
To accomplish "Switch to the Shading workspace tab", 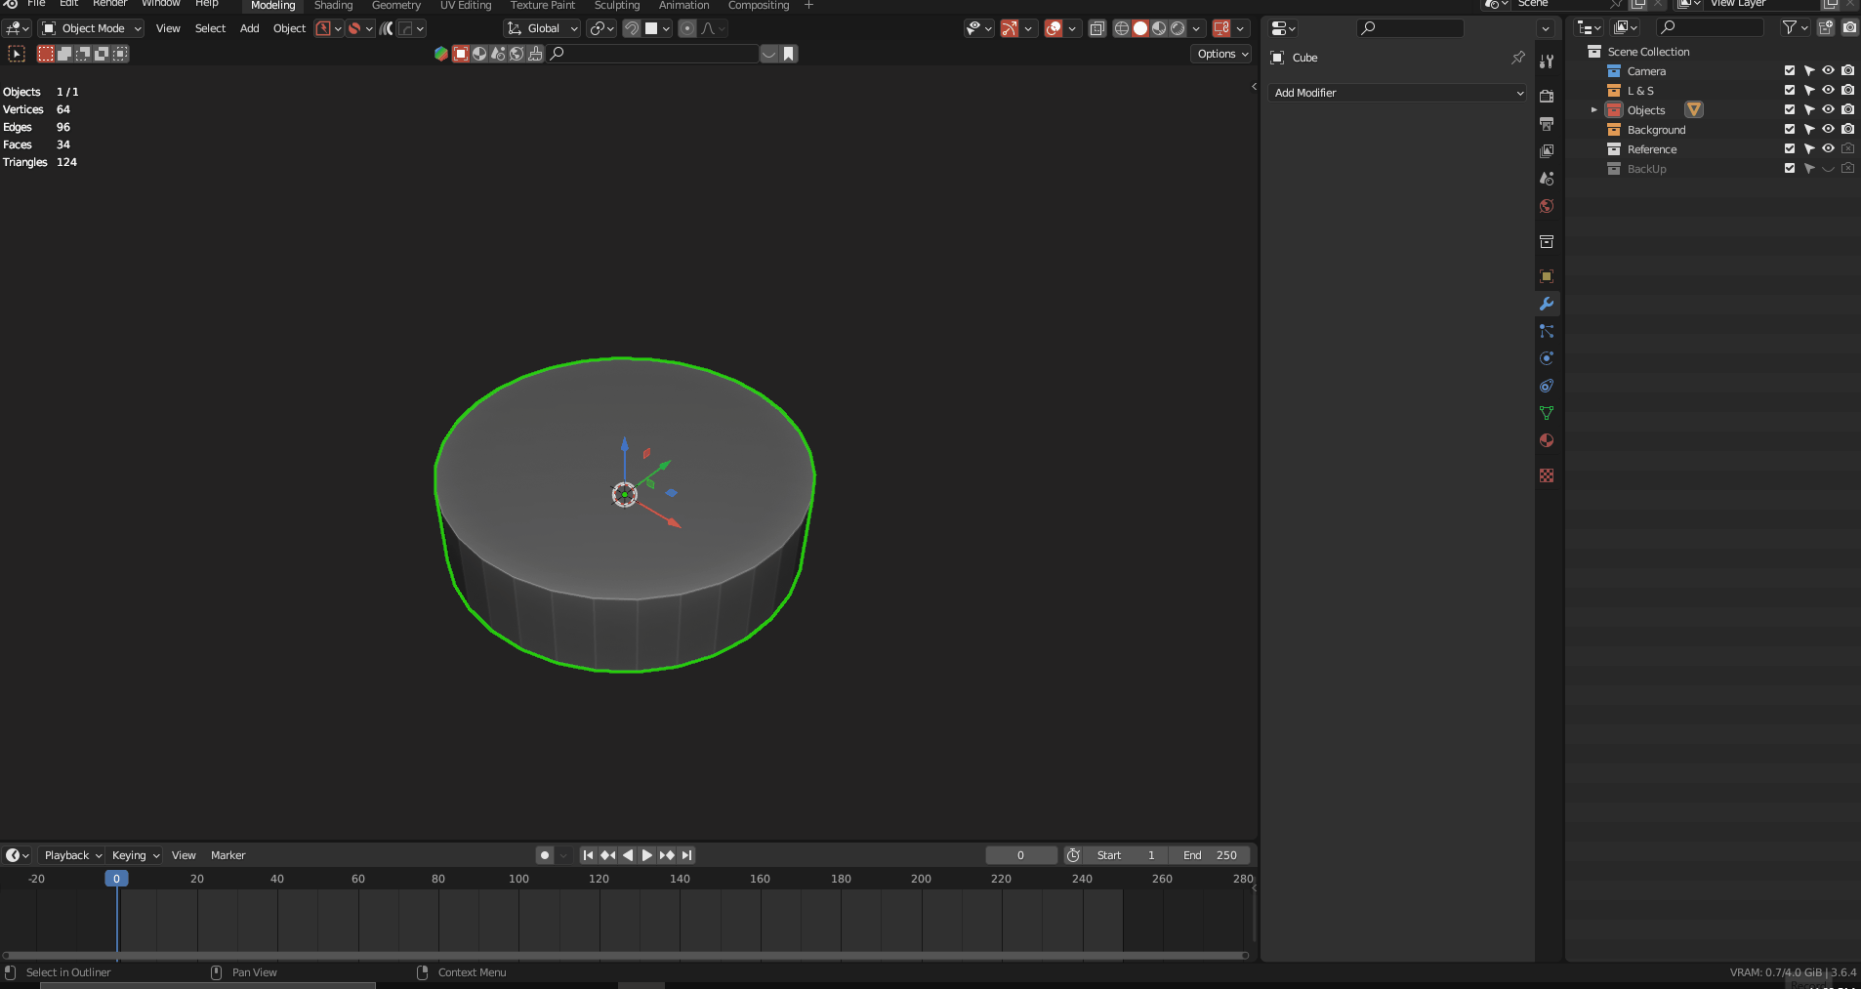I will 333,6.
